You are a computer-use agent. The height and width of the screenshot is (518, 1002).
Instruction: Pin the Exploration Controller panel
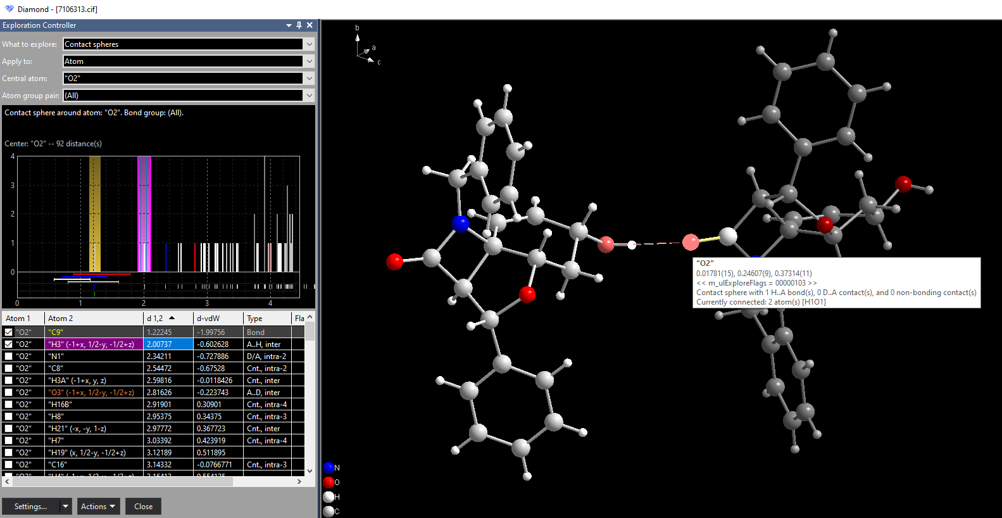coord(299,25)
